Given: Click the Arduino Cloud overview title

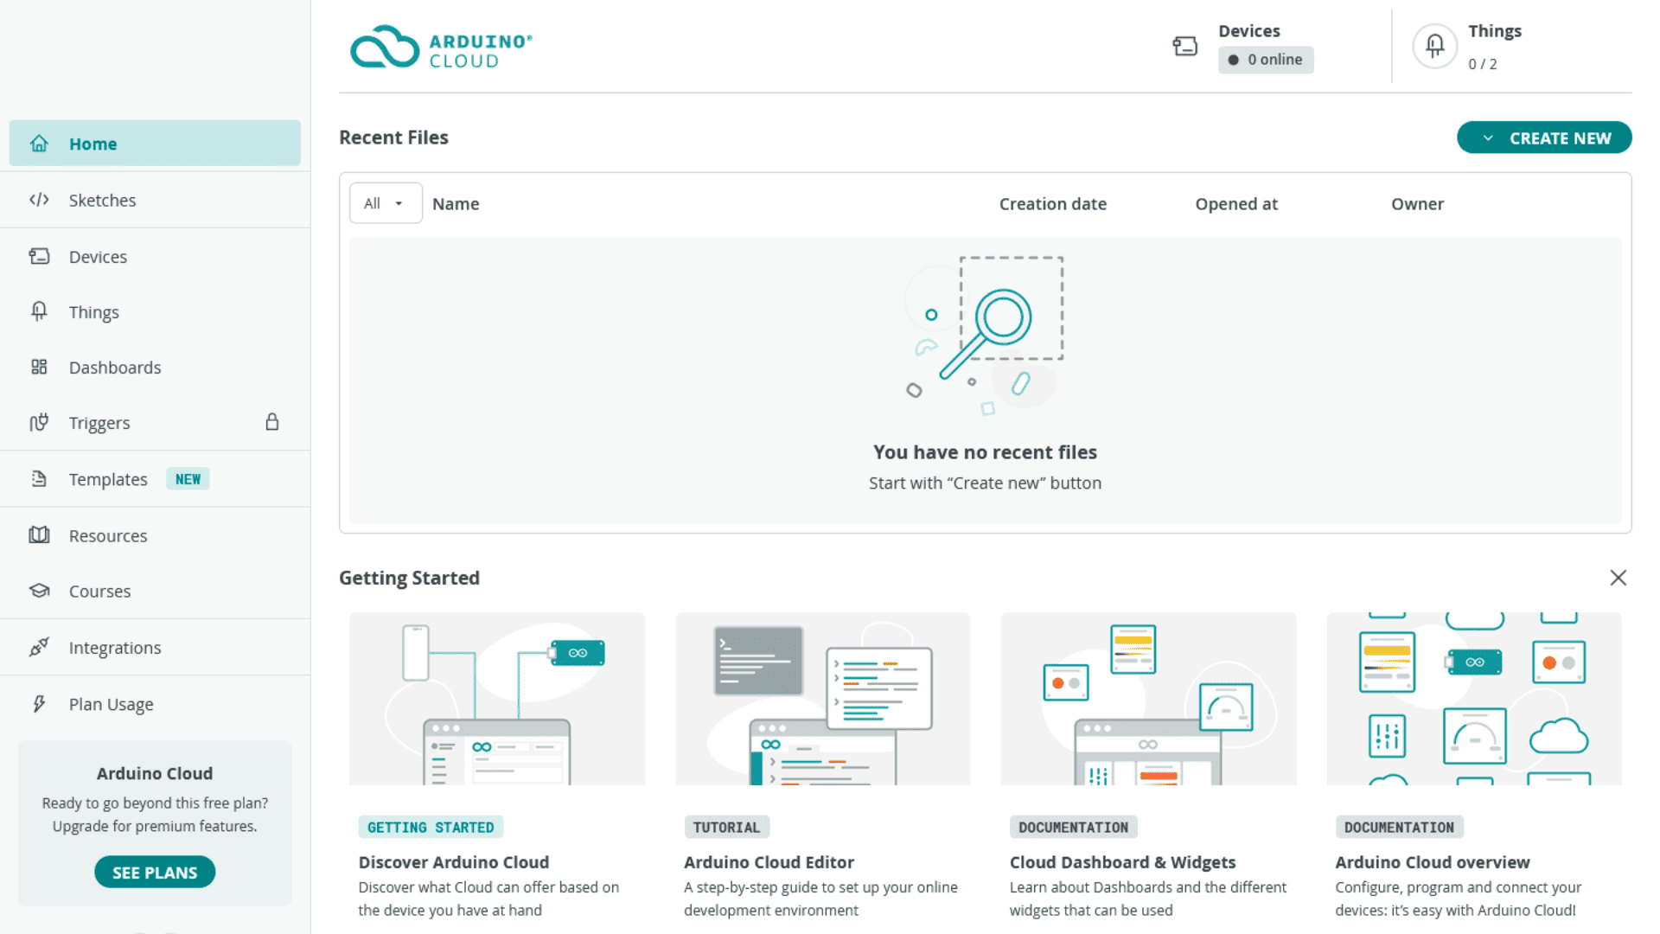Looking at the screenshot, I should pos(1432,862).
